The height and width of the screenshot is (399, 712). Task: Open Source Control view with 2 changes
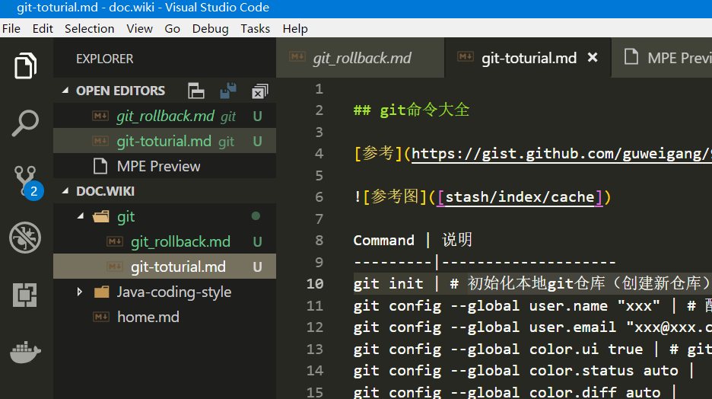(27, 182)
